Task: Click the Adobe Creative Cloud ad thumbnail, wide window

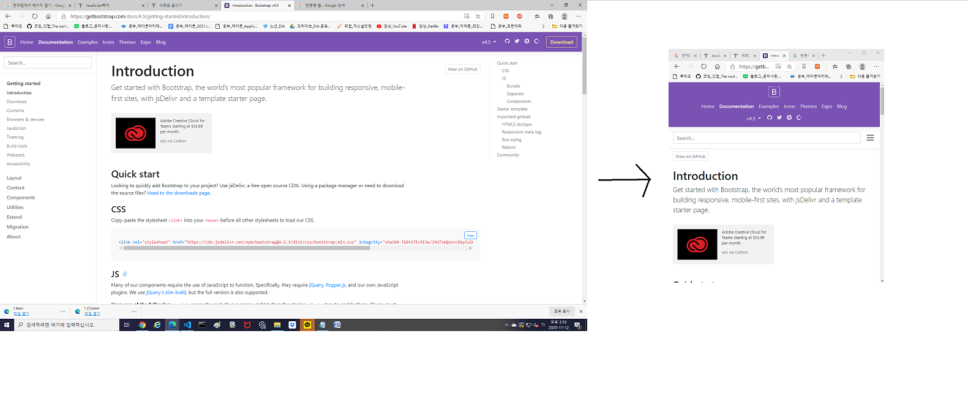Action: pos(135,133)
